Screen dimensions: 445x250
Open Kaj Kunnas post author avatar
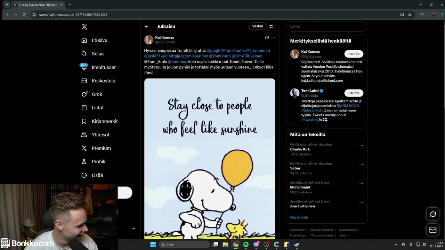[149, 40]
